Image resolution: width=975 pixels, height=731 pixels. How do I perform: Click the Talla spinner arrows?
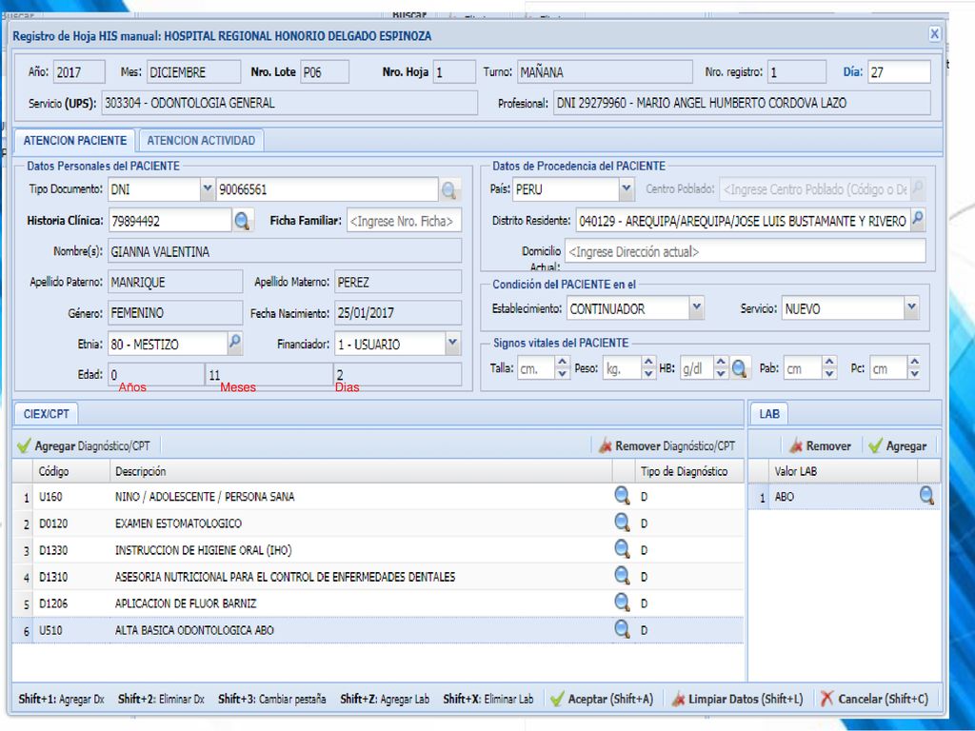click(562, 368)
